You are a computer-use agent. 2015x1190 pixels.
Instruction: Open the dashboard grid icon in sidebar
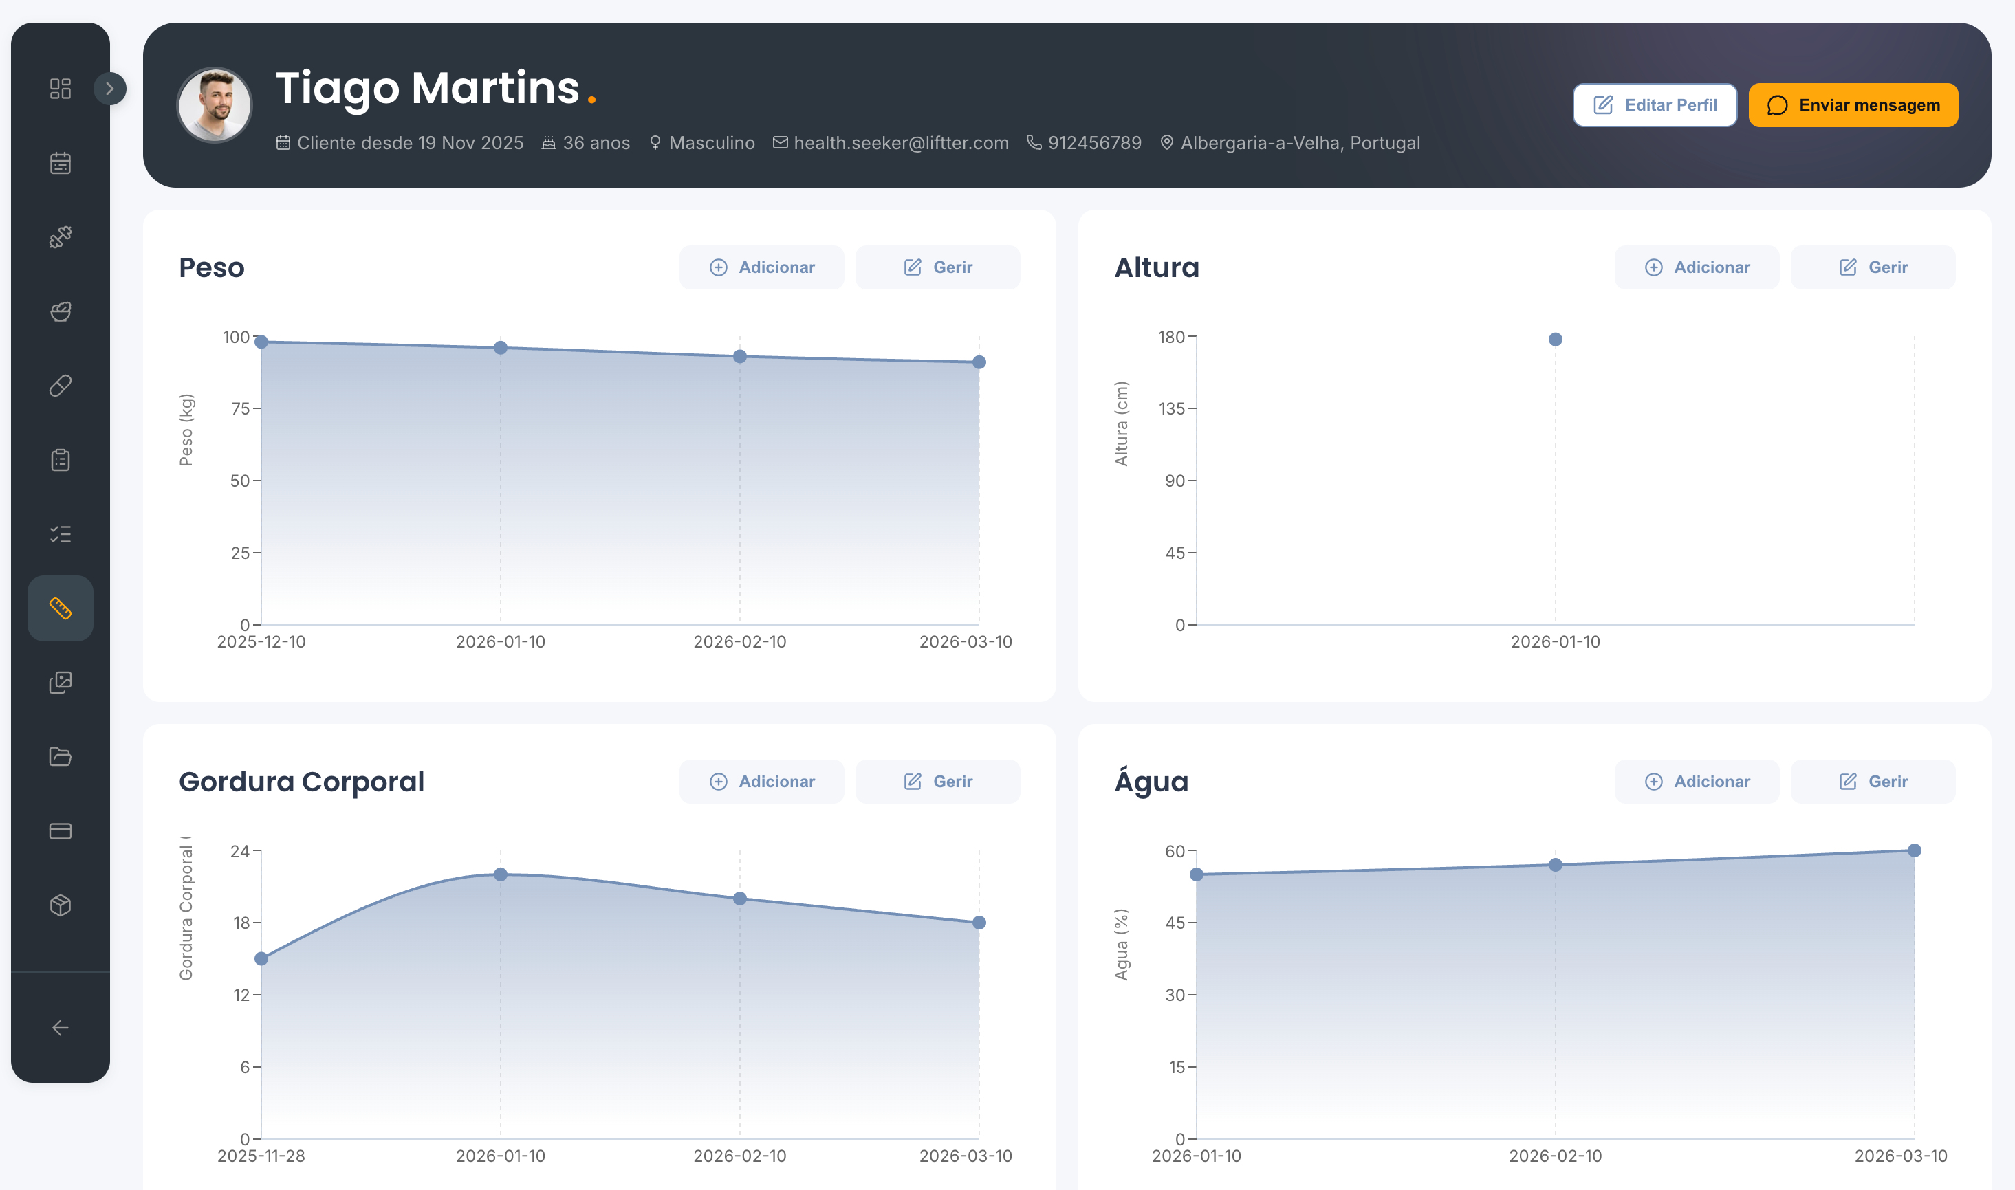[60, 88]
